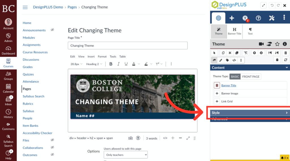Delete the element with the toolbar trash icon
Viewport: 290px width, 161px height.
[x=285, y=53]
